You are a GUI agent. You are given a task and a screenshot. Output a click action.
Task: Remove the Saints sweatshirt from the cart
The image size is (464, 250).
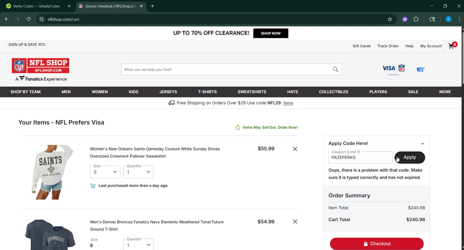[295, 149]
